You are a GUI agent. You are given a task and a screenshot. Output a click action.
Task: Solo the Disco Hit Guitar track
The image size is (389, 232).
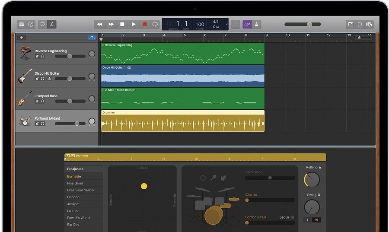pyautogui.click(x=43, y=79)
